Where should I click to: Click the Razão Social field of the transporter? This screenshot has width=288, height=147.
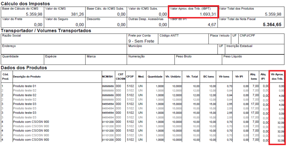tap(63, 38)
